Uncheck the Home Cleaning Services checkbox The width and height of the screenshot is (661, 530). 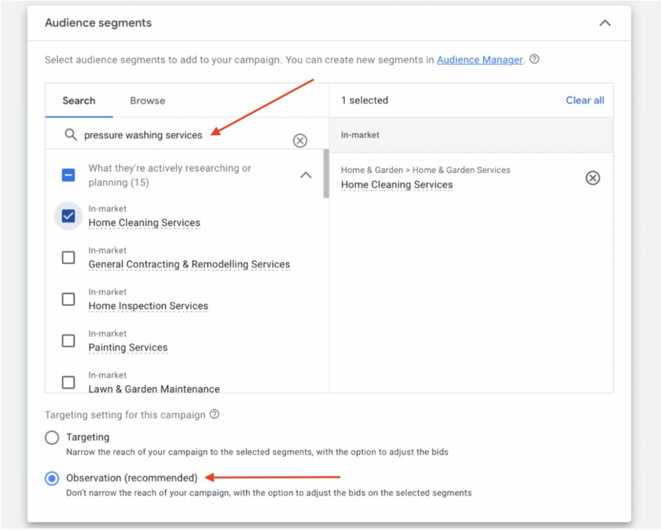click(x=68, y=216)
